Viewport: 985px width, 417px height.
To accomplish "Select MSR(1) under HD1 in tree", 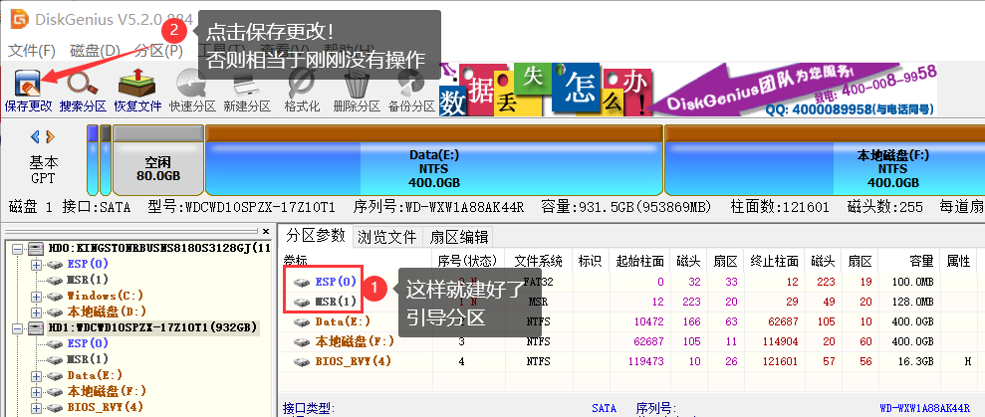I will (88, 360).
